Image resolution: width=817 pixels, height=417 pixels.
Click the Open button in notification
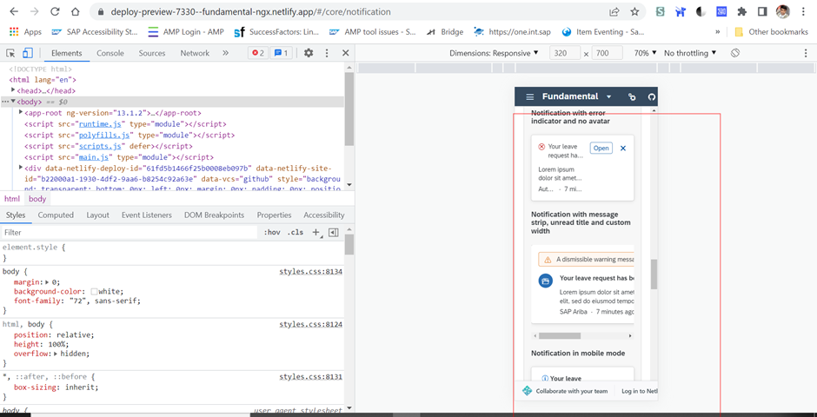click(x=601, y=149)
